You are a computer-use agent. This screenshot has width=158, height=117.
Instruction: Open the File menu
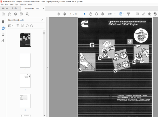point(2,4)
